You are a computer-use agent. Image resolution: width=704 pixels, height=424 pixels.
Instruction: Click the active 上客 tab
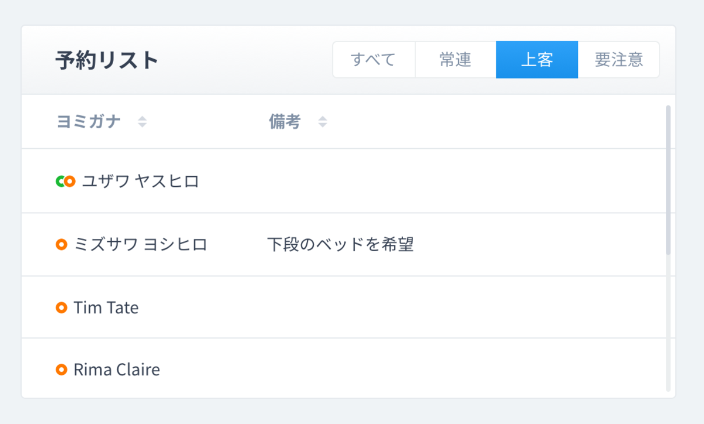coord(537,60)
